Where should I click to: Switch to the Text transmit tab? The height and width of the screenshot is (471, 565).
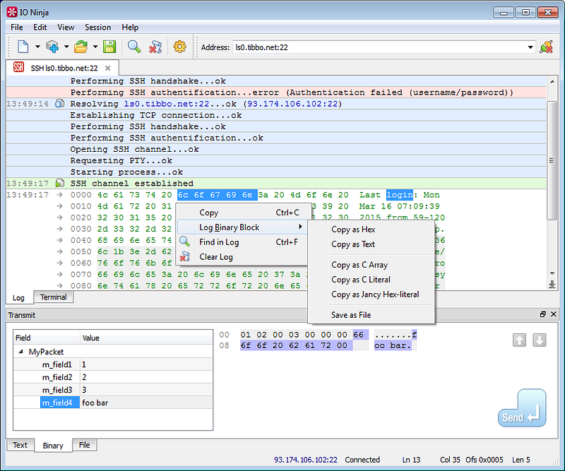20,445
